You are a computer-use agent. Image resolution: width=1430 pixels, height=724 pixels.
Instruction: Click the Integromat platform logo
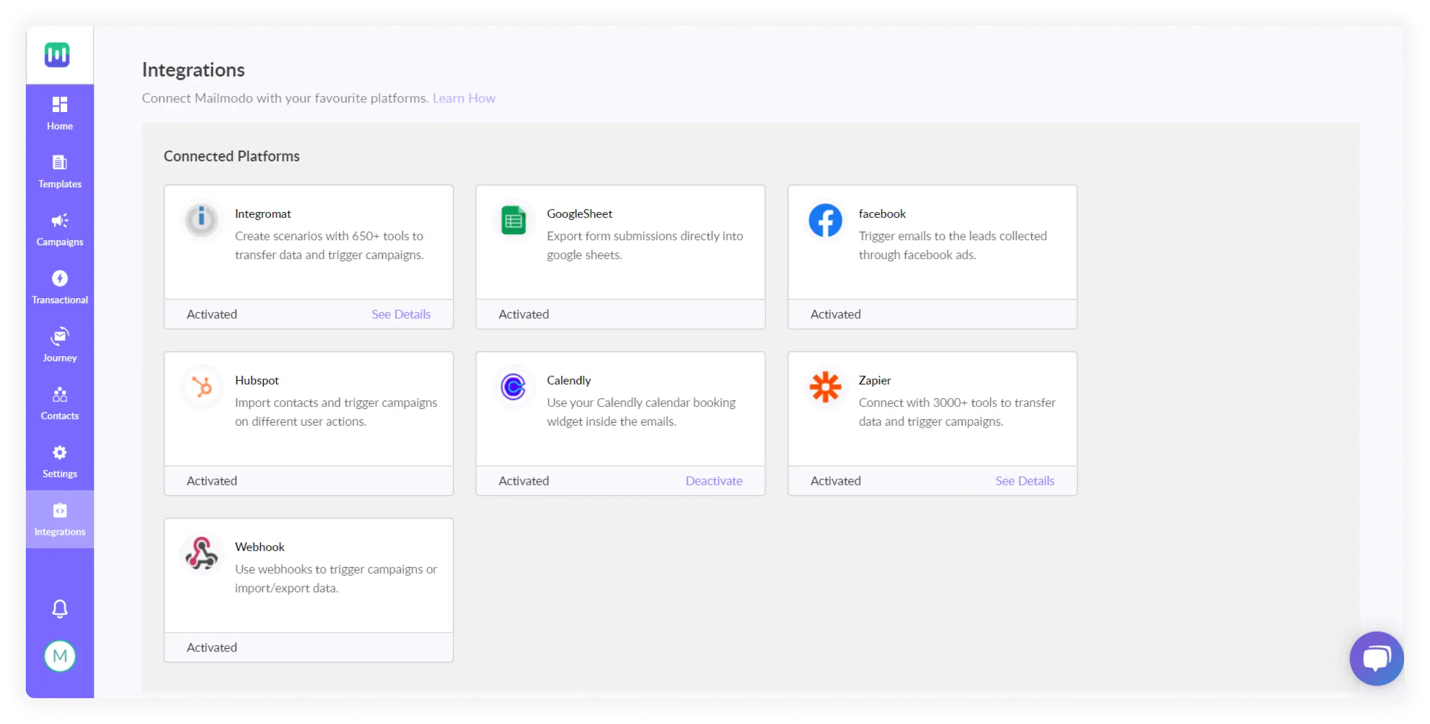(202, 220)
